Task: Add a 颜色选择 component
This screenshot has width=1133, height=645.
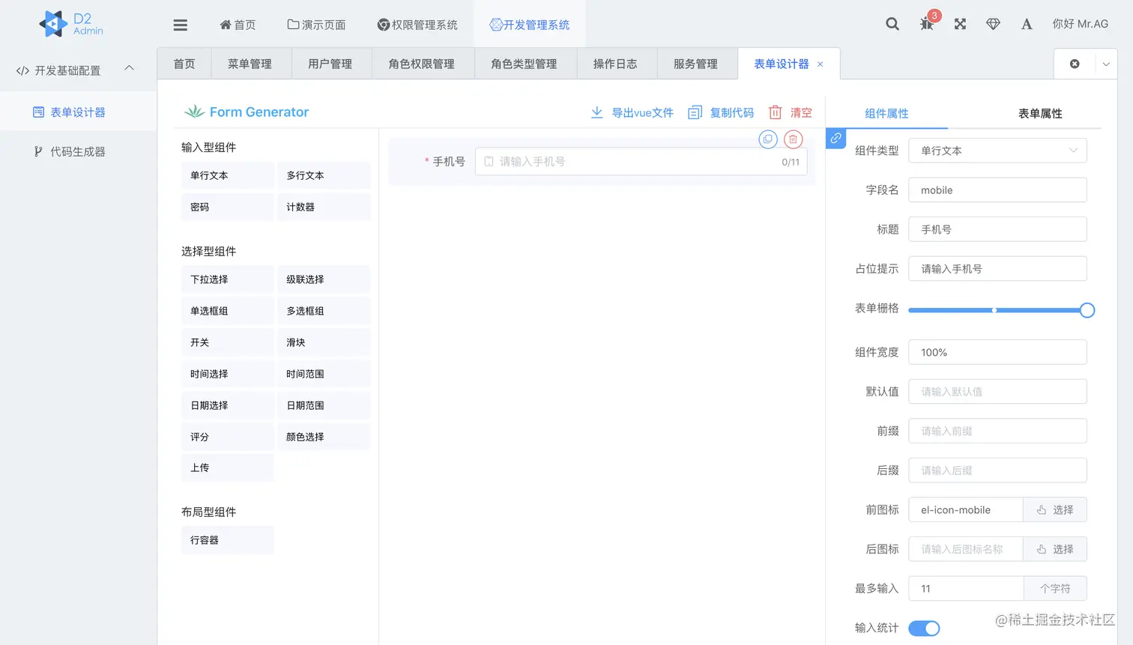Action: click(x=324, y=437)
